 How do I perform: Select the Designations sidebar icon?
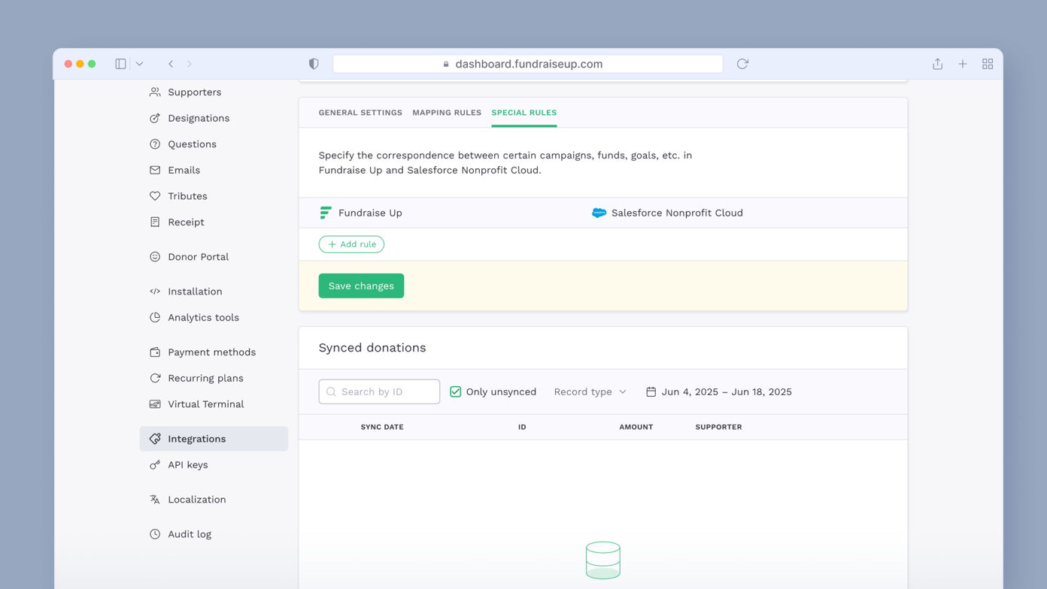pyautogui.click(x=153, y=118)
